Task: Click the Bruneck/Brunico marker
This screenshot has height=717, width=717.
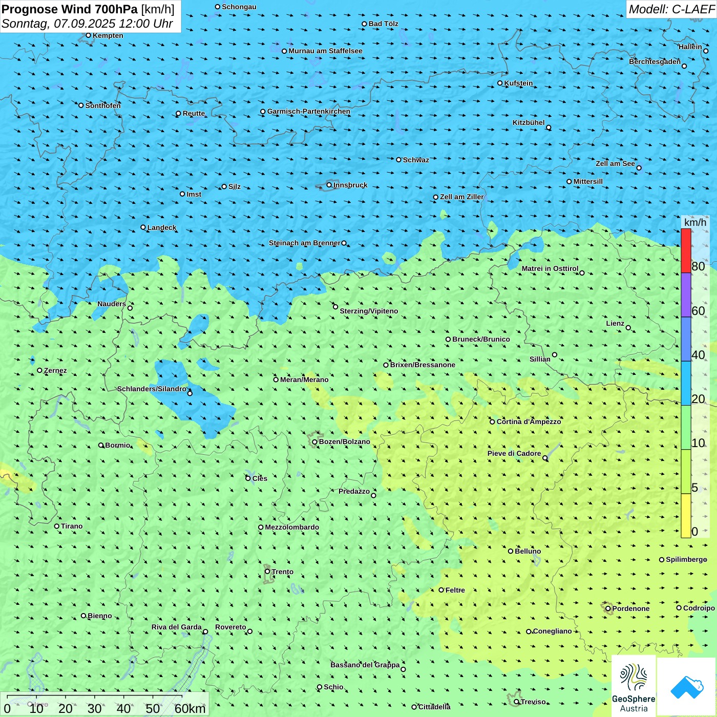Action: (x=448, y=339)
